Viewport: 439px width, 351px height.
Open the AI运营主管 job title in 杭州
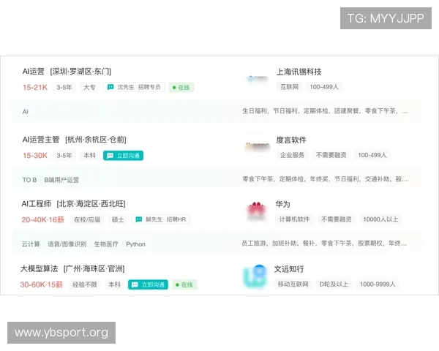pos(41,140)
